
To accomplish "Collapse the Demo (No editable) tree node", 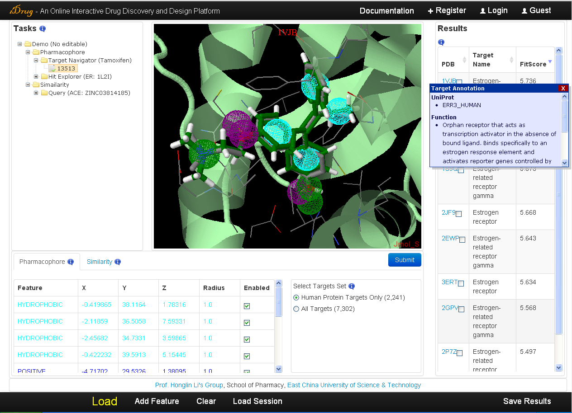I will [x=19, y=44].
